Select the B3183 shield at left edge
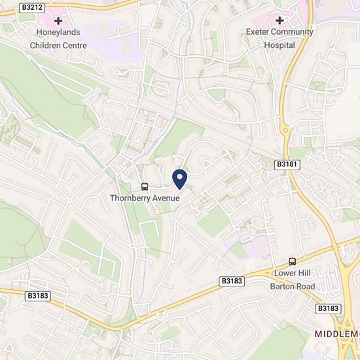This screenshot has width=360, height=360. point(38,296)
